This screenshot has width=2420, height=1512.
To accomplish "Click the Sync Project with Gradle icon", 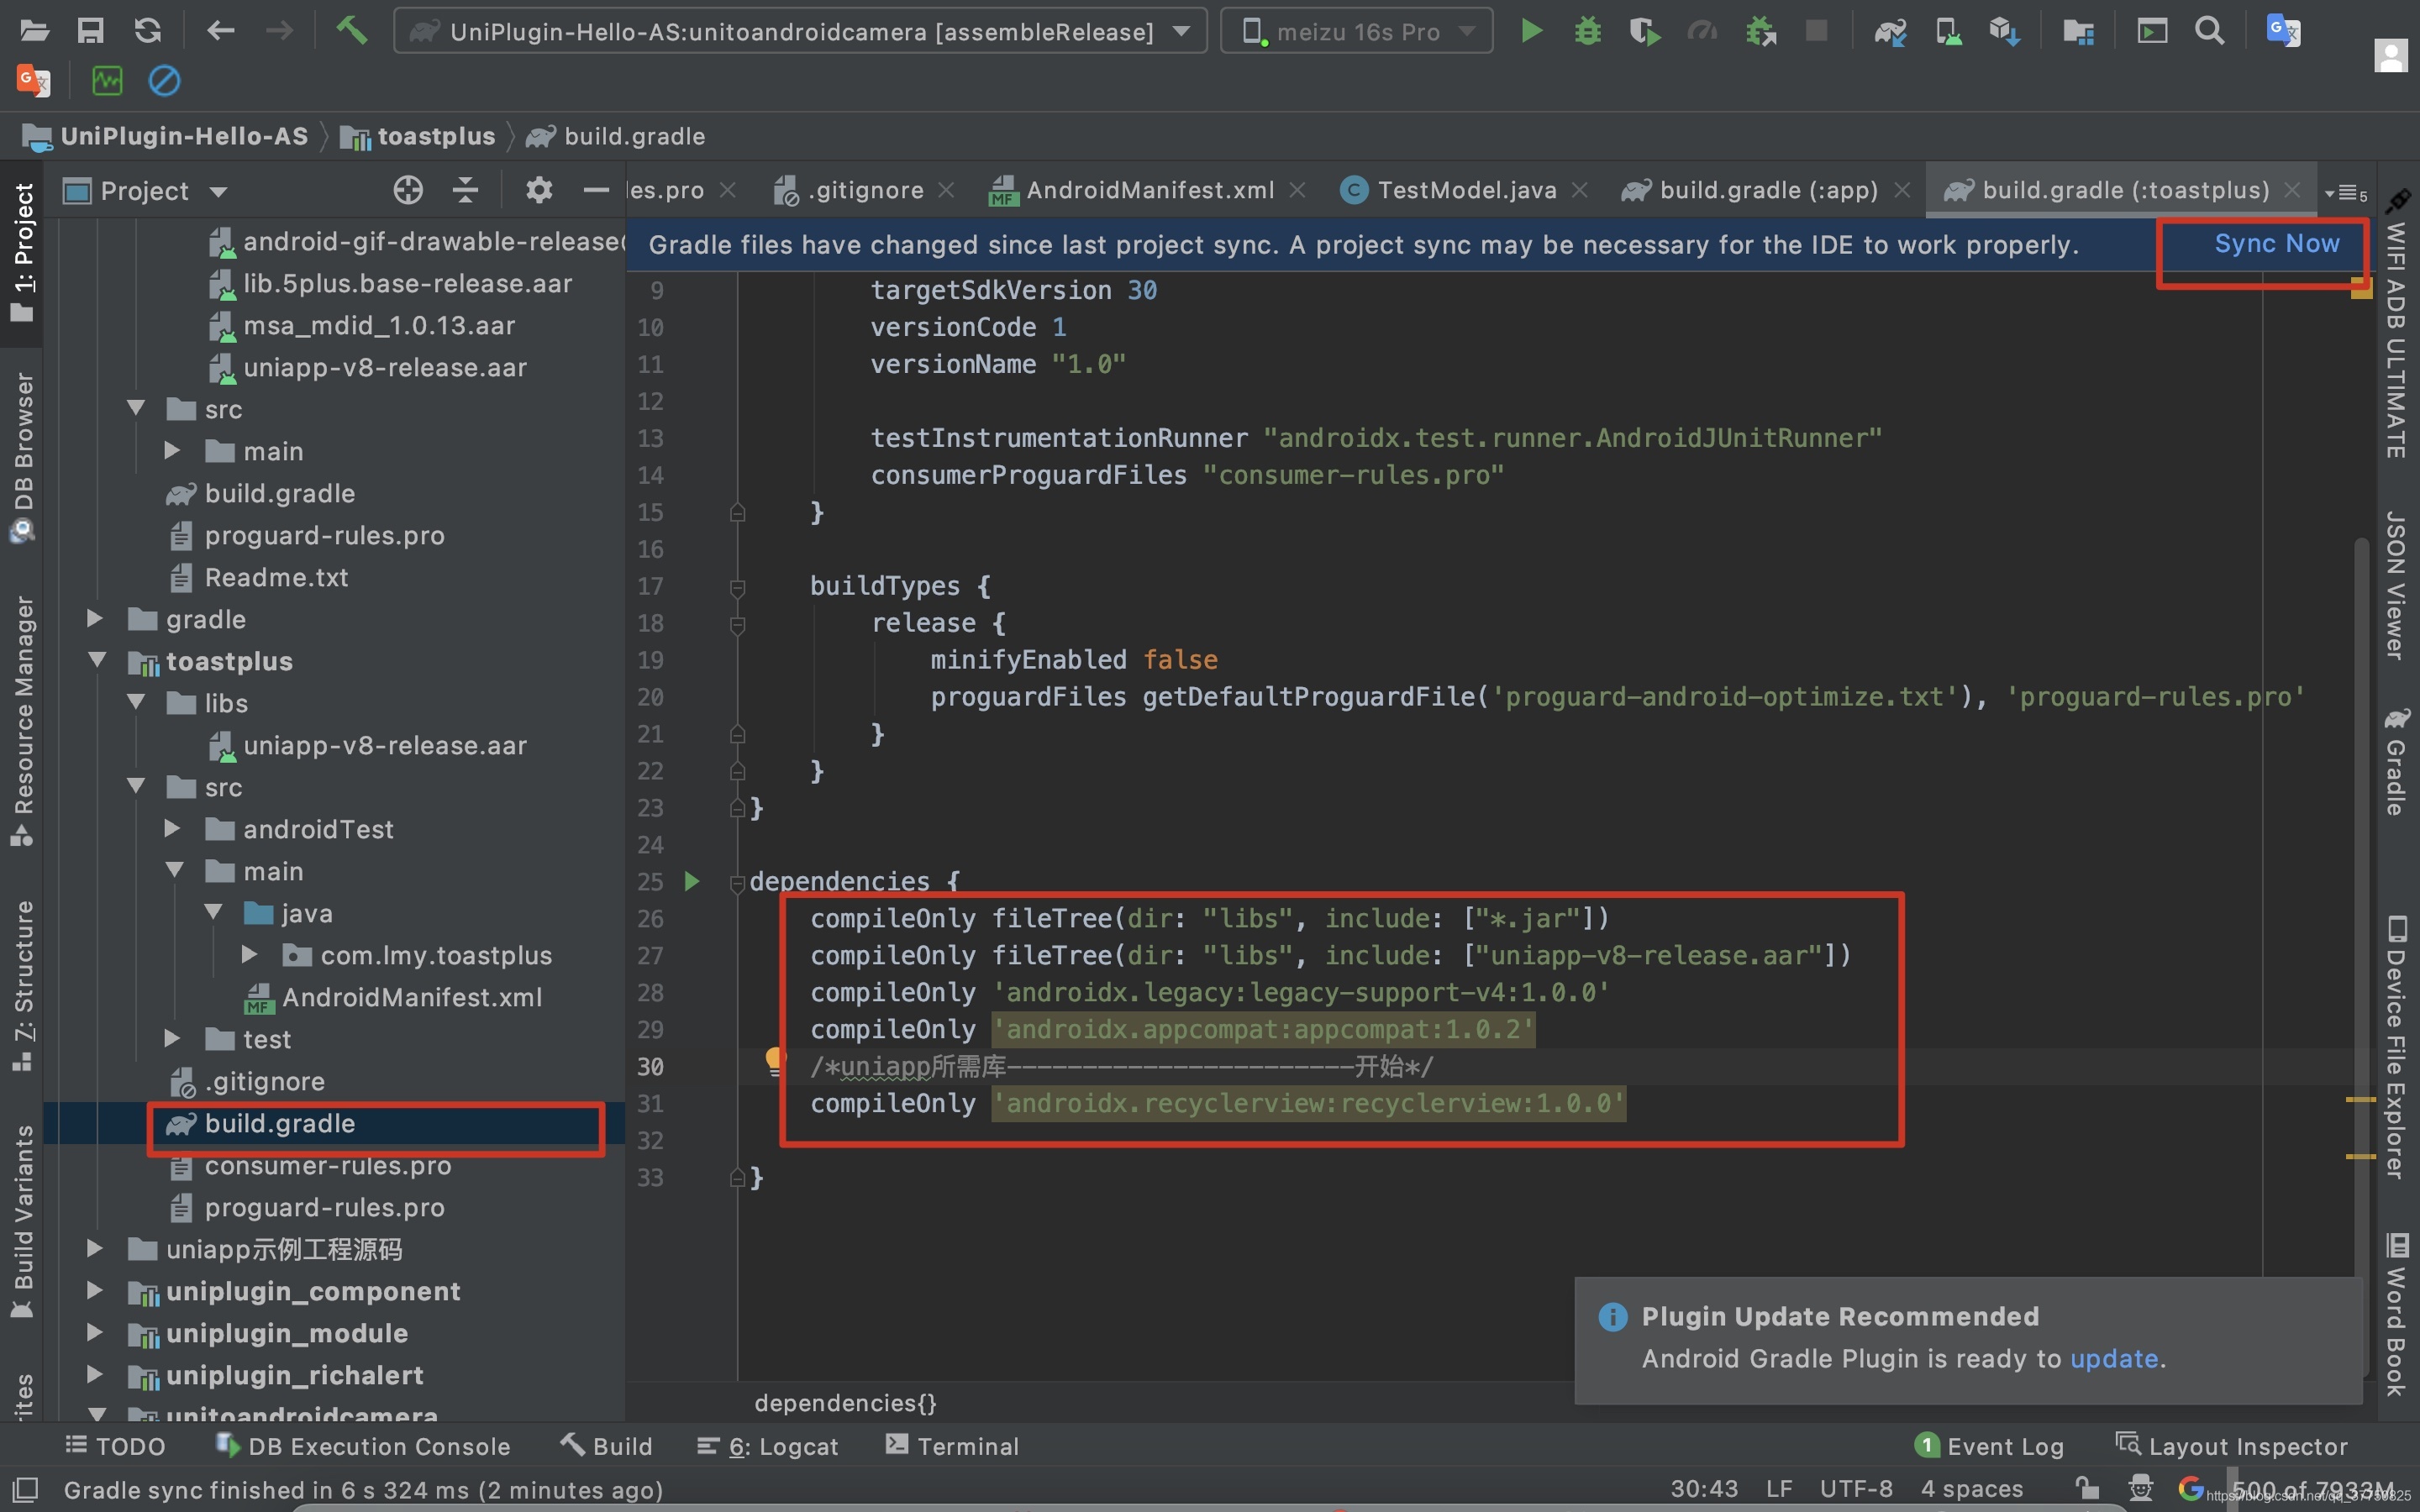I will (x=1890, y=32).
